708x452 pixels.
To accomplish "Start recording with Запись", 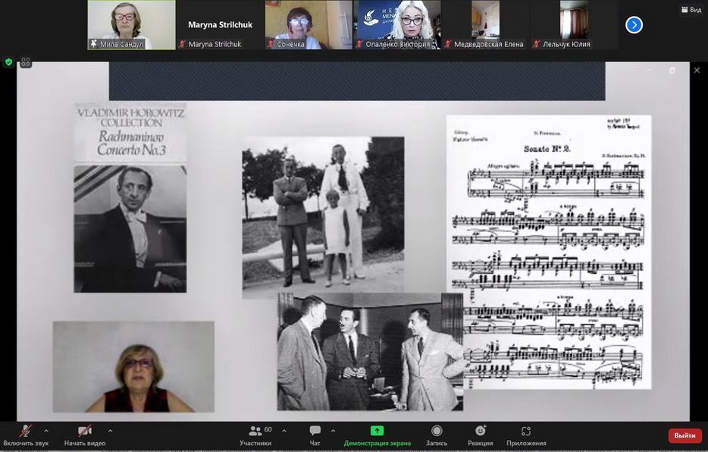I will click(437, 435).
